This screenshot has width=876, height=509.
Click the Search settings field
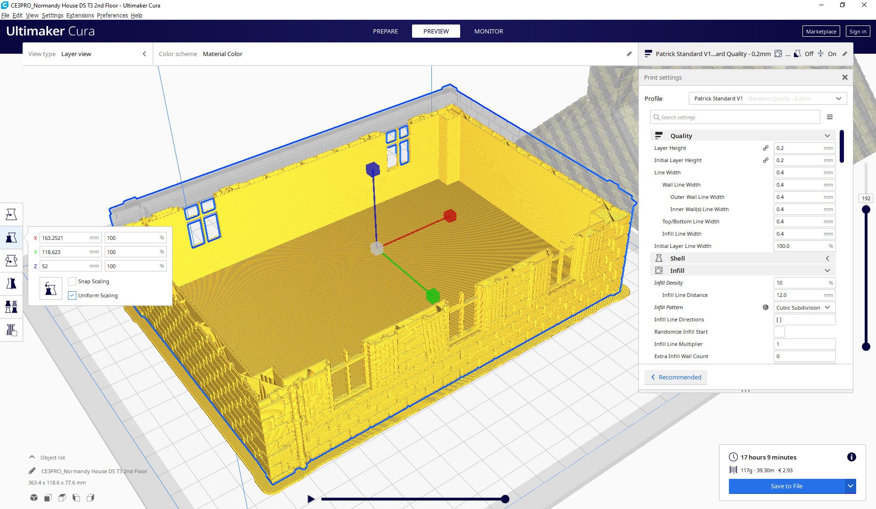(x=735, y=117)
